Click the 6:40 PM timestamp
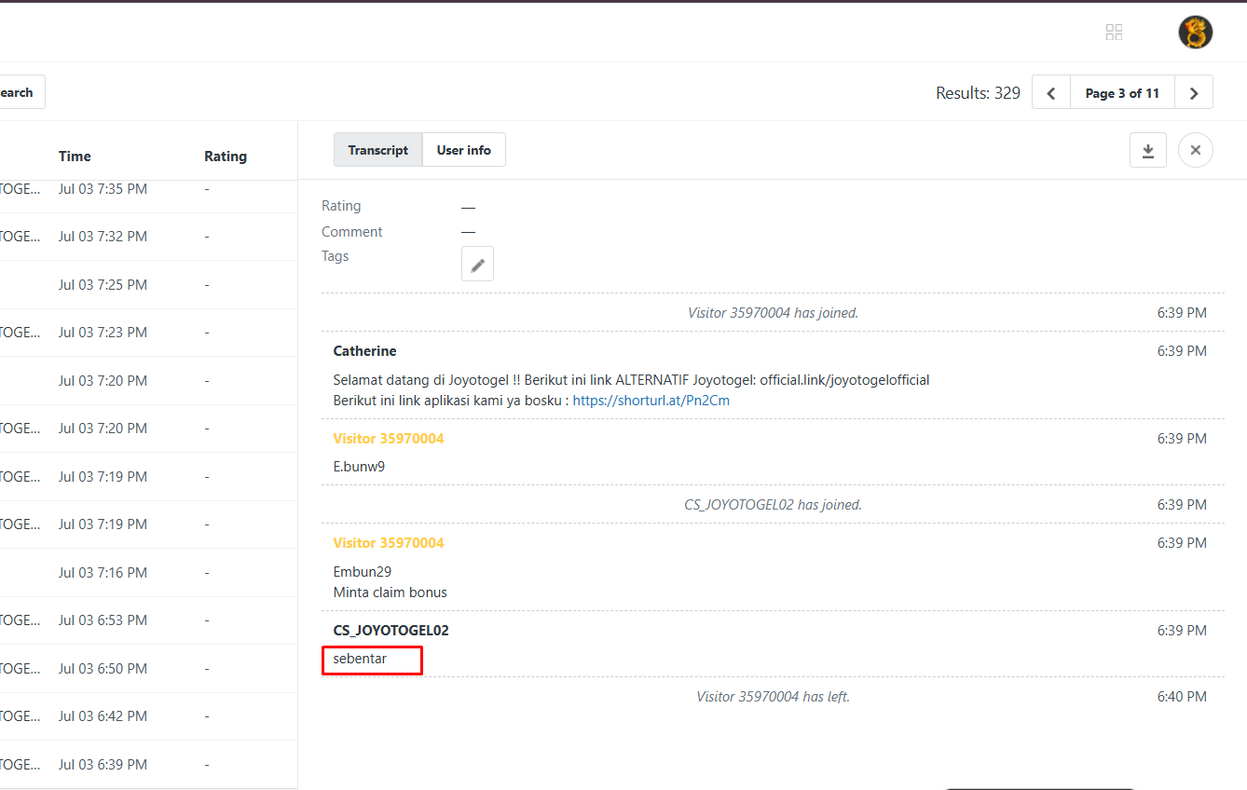 pyautogui.click(x=1182, y=697)
